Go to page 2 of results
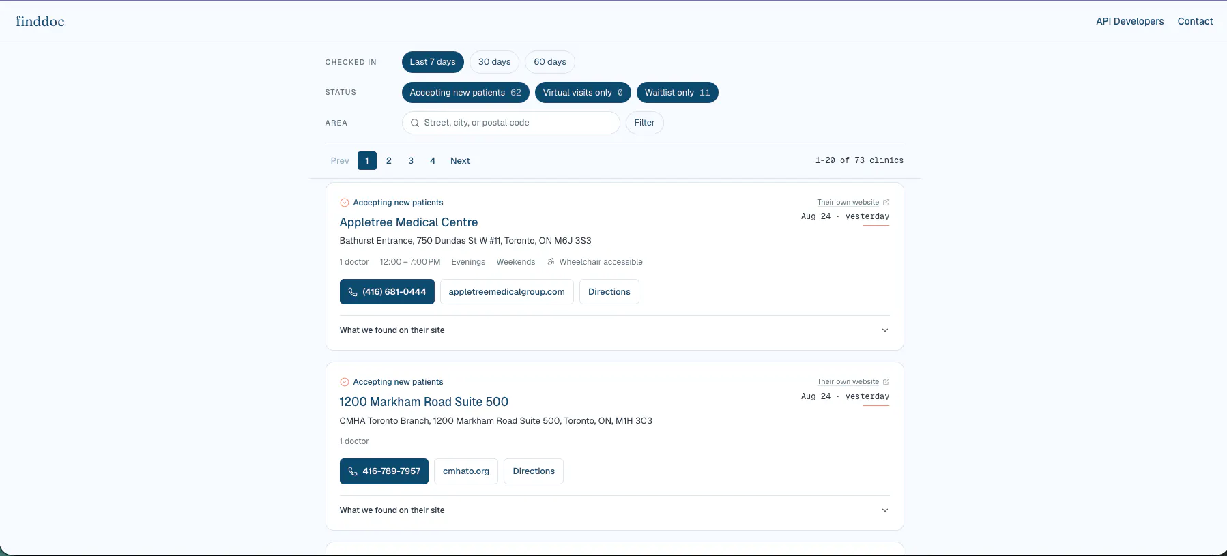The height and width of the screenshot is (556, 1227). tap(389, 161)
